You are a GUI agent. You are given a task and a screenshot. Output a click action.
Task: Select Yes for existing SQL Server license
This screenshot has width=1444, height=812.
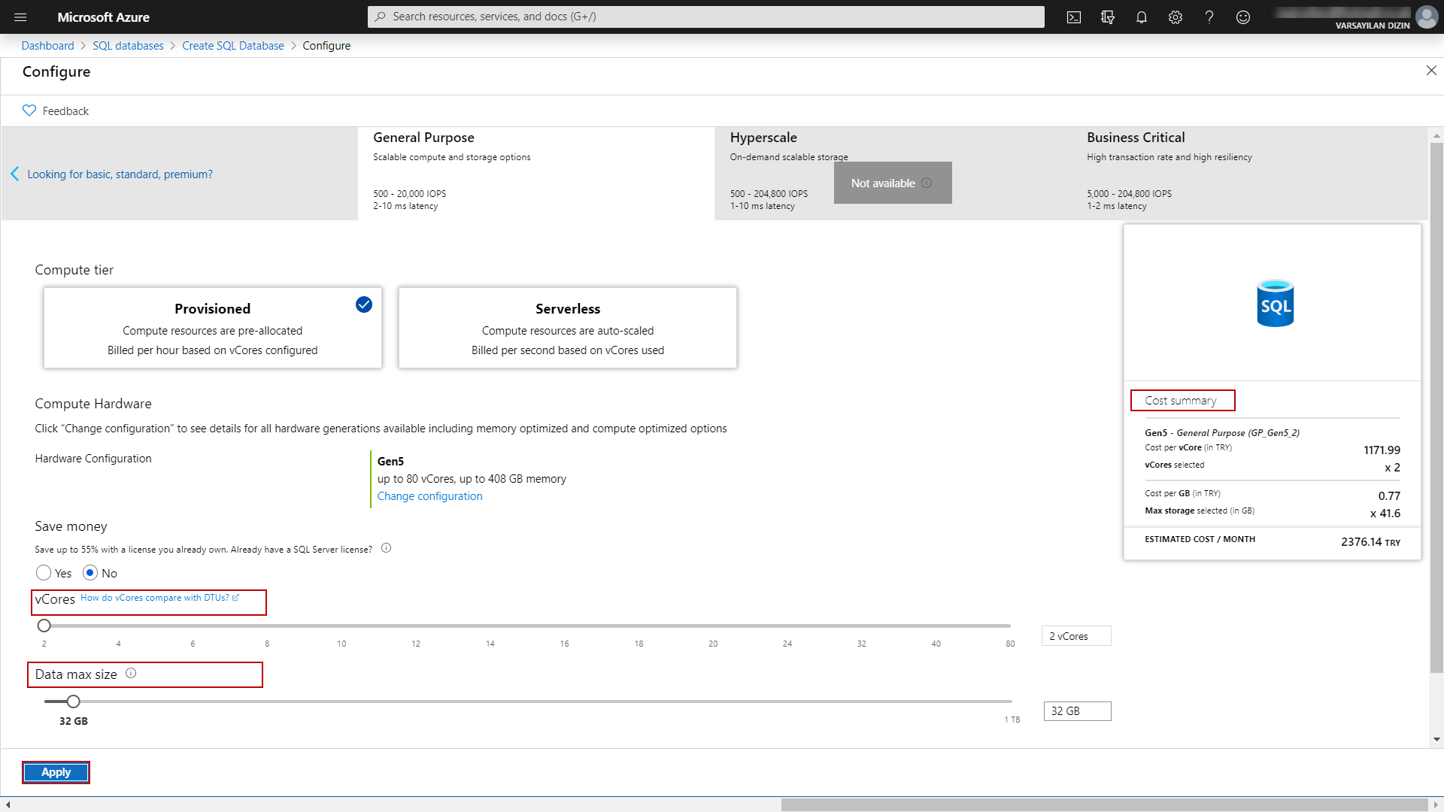click(x=44, y=573)
